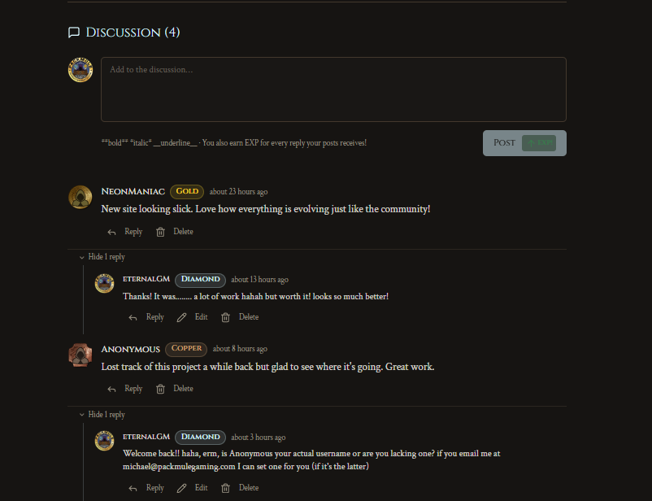Click trash icon on 13-hours-ago eternalGM reply
Screen dimensions: 652x501
(x=225, y=317)
